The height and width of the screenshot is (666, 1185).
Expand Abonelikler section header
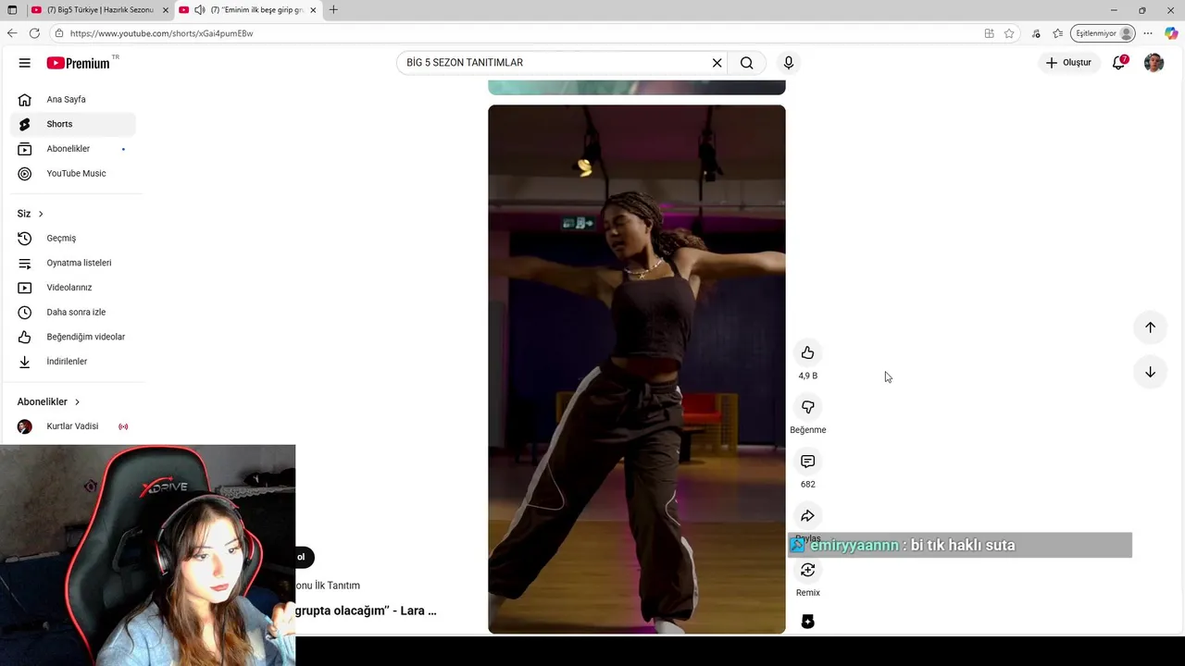pos(49,401)
